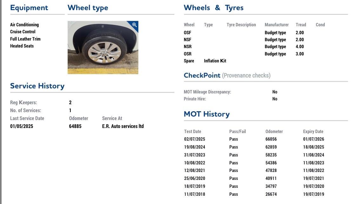Select the MOT History section heading

pyautogui.click(x=207, y=114)
